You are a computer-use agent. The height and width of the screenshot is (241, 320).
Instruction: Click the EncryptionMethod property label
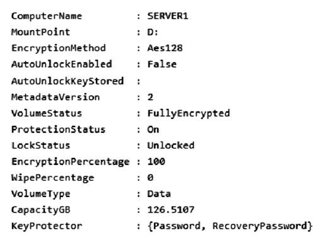[59, 48]
